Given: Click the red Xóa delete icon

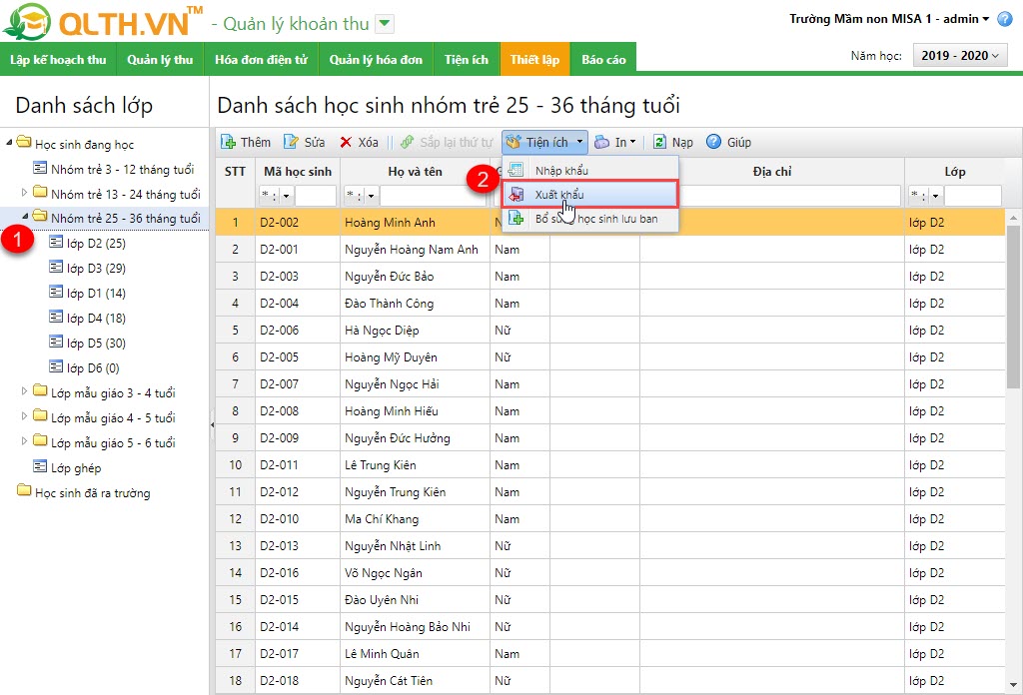Looking at the screenshot, I should 346,142.
